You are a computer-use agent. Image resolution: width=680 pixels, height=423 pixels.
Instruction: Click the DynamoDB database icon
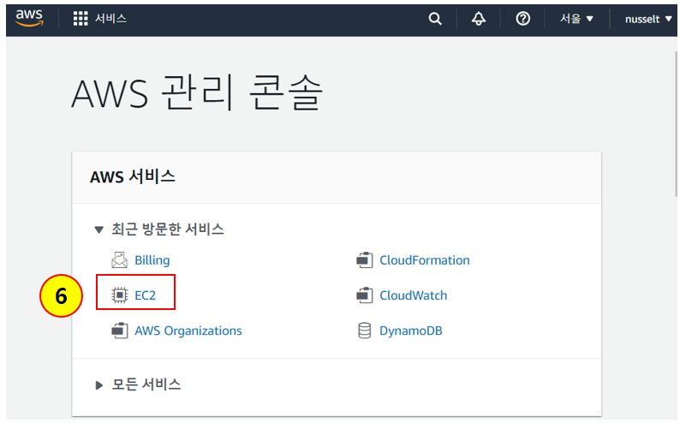pos(364,331)
